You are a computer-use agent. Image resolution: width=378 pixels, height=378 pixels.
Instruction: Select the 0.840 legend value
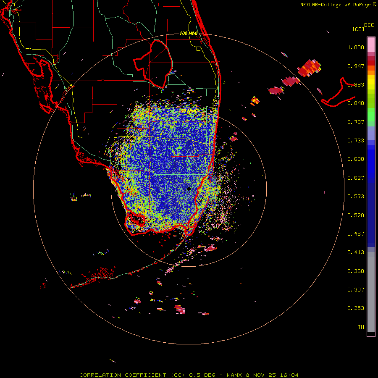tap(356, 103)
